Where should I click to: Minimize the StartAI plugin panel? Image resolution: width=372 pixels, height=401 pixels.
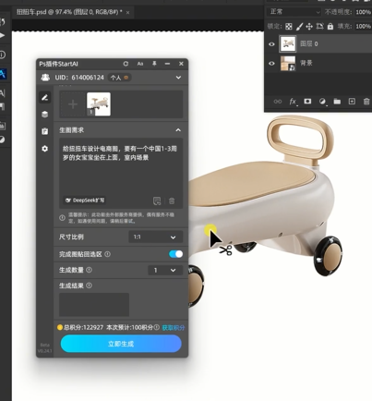click(167, 64)
